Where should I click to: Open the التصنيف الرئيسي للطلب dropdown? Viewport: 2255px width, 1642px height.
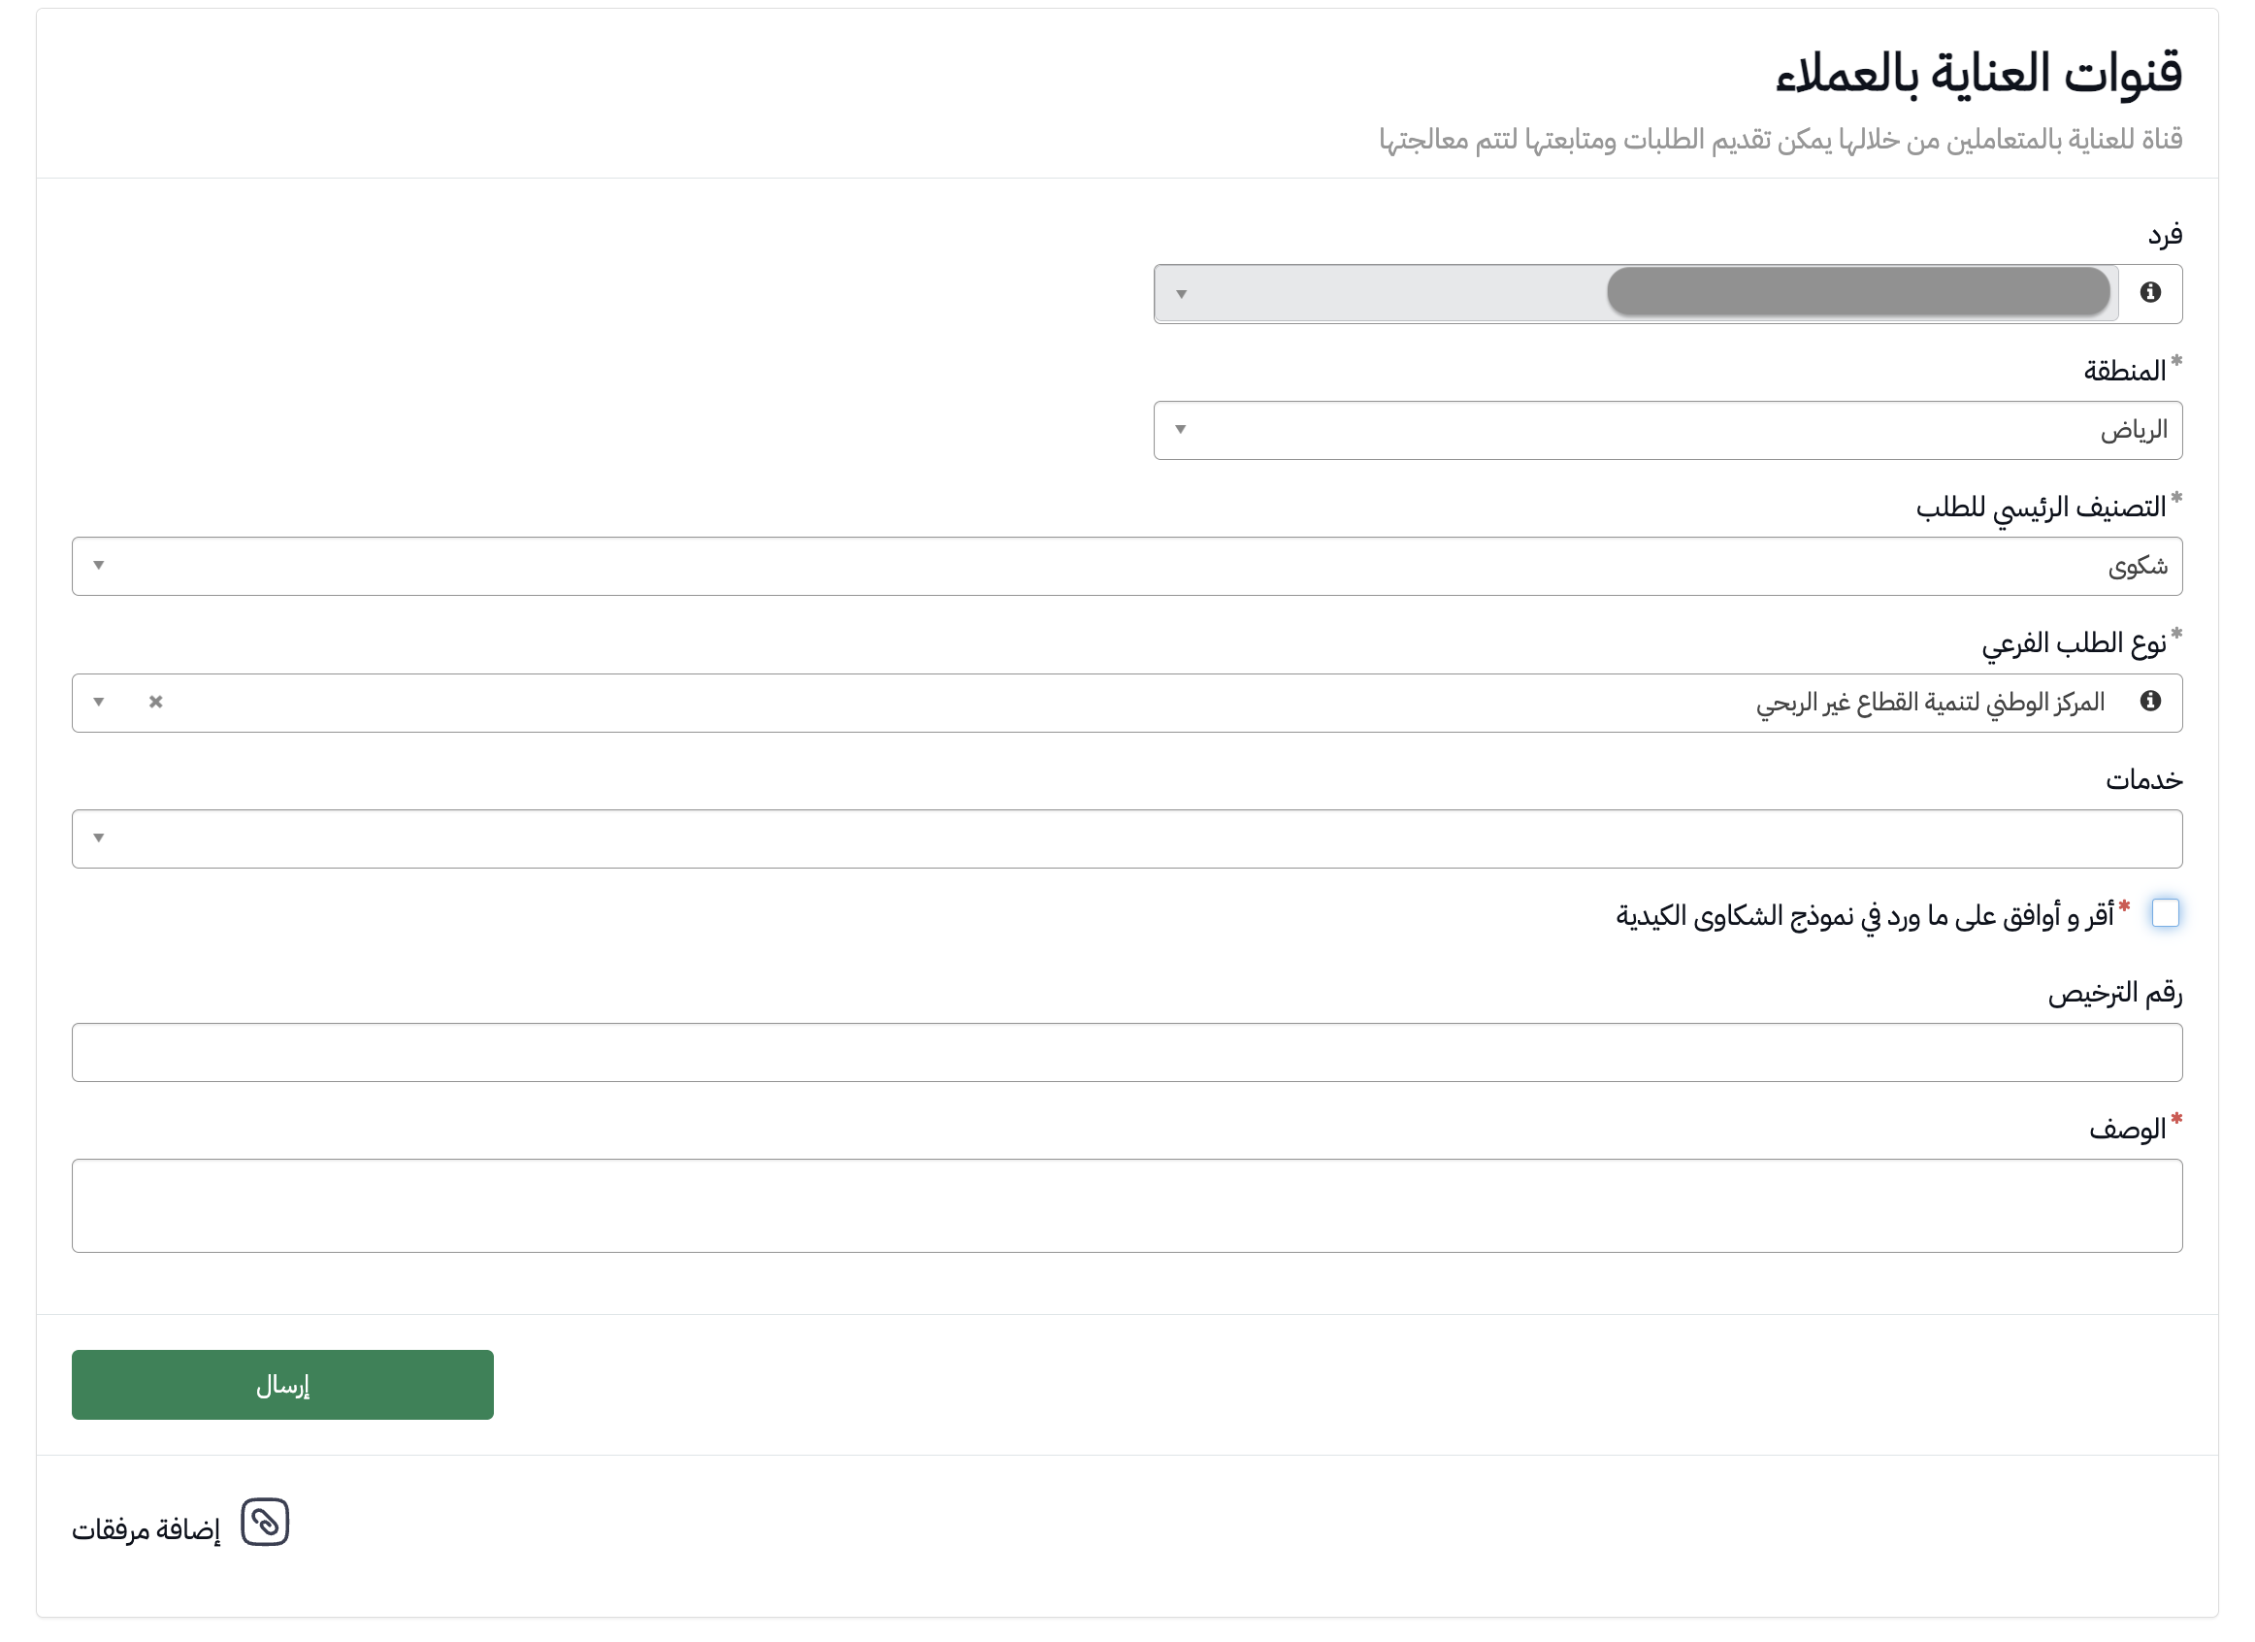tap(1127, 565)
